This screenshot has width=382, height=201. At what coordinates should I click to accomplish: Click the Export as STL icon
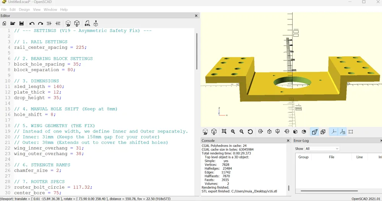click(87, 24)
